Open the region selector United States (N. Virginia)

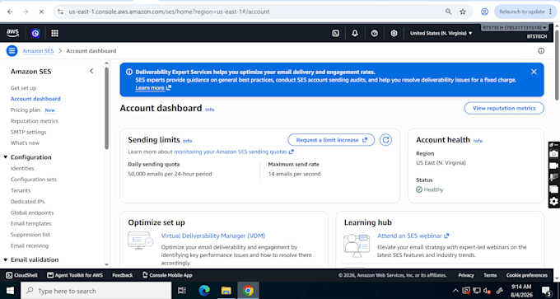click(441, 33)
